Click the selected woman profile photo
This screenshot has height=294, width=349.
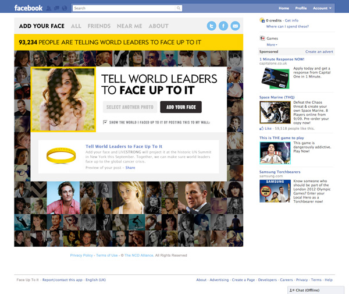click(x=63, y=100)
